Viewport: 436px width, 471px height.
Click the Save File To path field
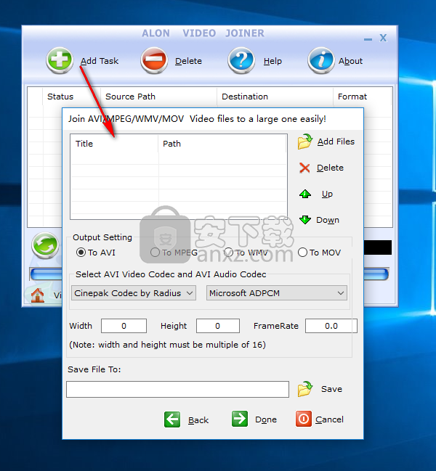[177, 389]
